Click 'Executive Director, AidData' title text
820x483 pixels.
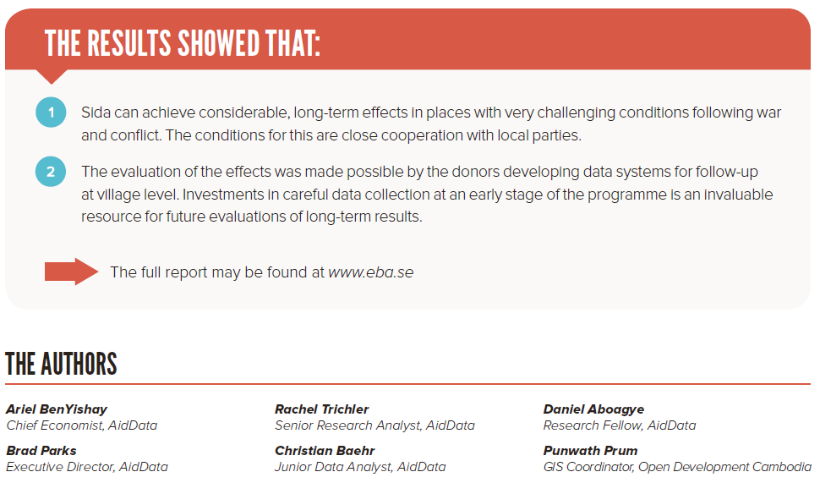click(87, 467)
